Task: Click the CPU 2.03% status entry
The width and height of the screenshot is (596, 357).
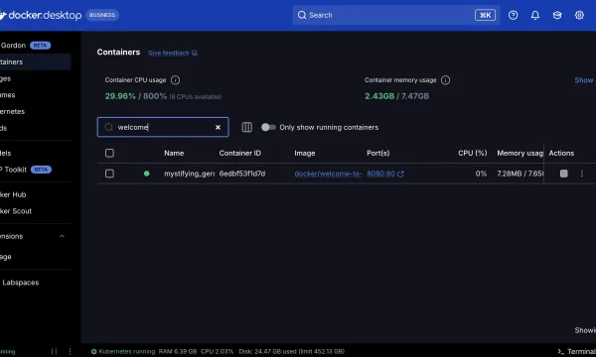Action: (217, 352)
